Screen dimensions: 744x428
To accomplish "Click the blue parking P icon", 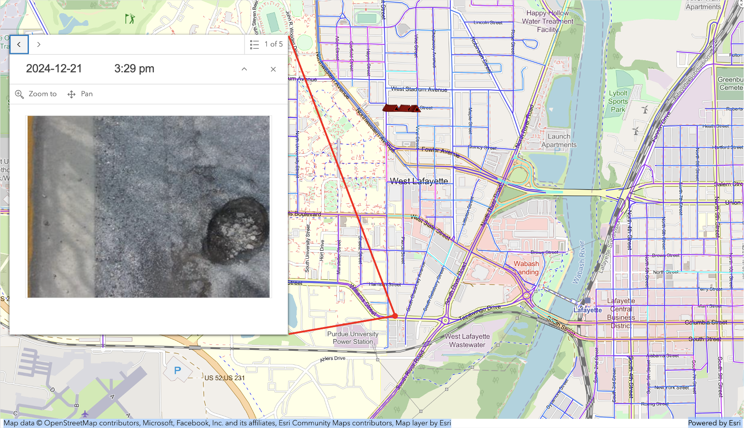I will (x=177, y=371).
